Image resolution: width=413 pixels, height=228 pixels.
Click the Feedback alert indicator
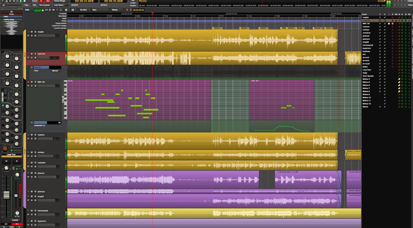pos(133,5)
